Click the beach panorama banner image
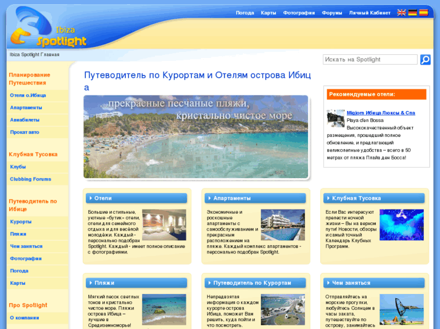 tap(196, 136)
